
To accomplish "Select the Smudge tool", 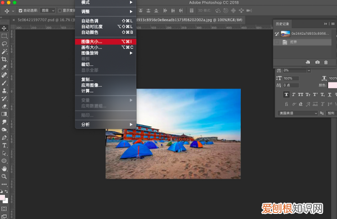I will [x=4, y=122].
